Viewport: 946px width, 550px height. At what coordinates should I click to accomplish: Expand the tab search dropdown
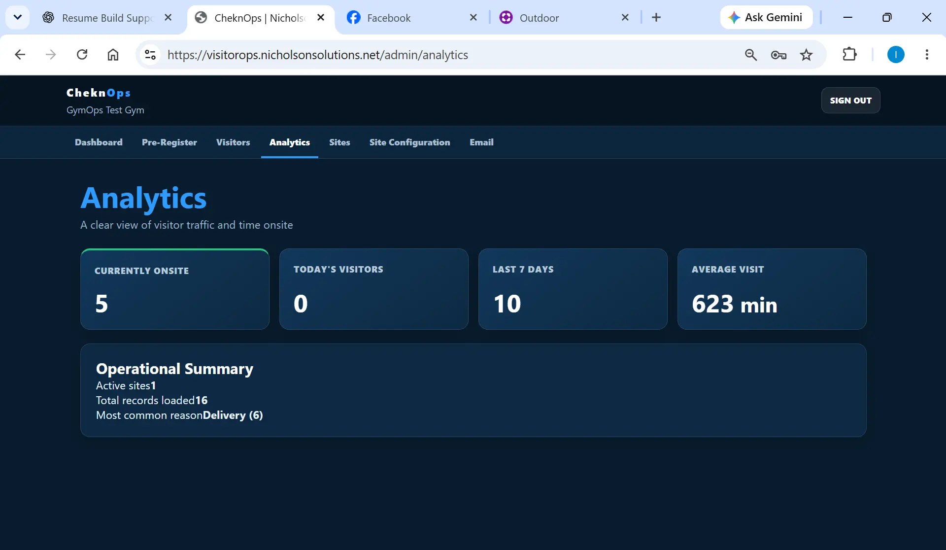point(17,18)
